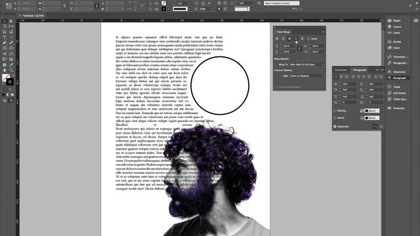The width and height of the screenshot is (420, 236).
Task: Select the Gap tool
Action: click(11, 26)
